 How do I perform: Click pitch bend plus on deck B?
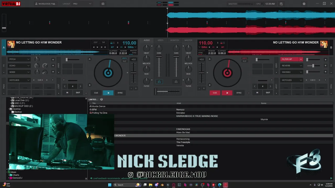[204, 88]
